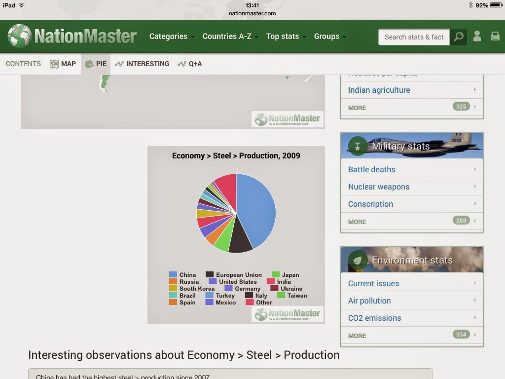This screenshot has height=379, width=505.
Task: Click the Taiwan legend color swatch
Action: pyautogui.click(x=281, y=295)
